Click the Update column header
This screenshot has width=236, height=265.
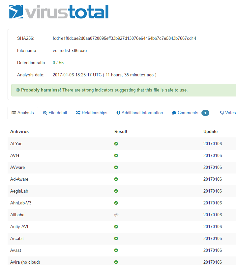[x=210, y=131]
